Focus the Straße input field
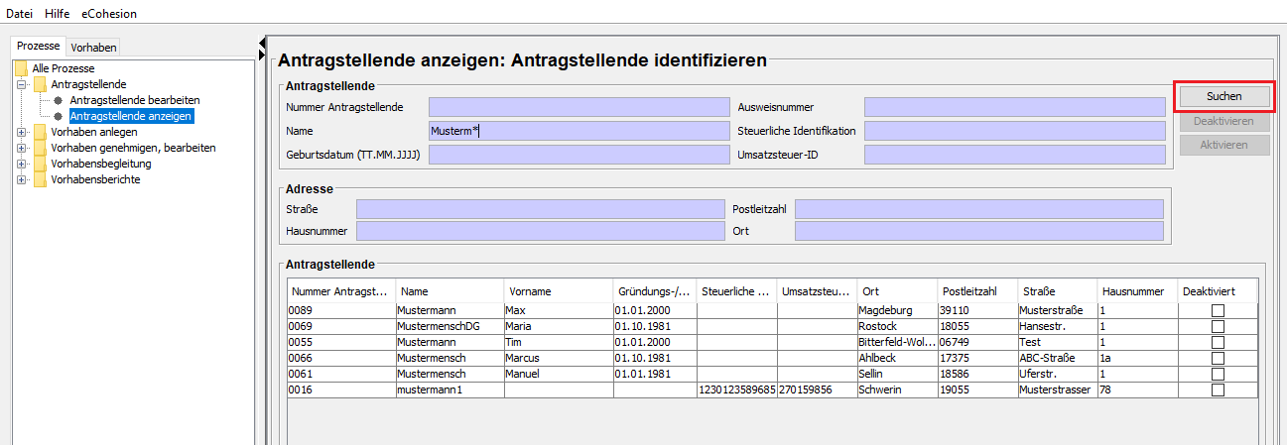1287x445 pixels. pos(541,209)
